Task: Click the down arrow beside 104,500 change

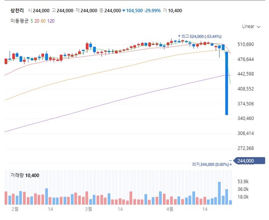Action: click(x=124, y=11)
